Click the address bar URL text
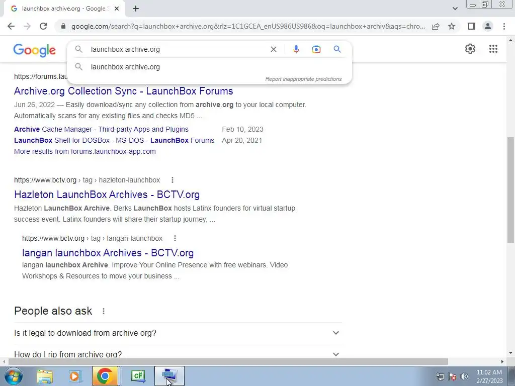 coord(248,26)
